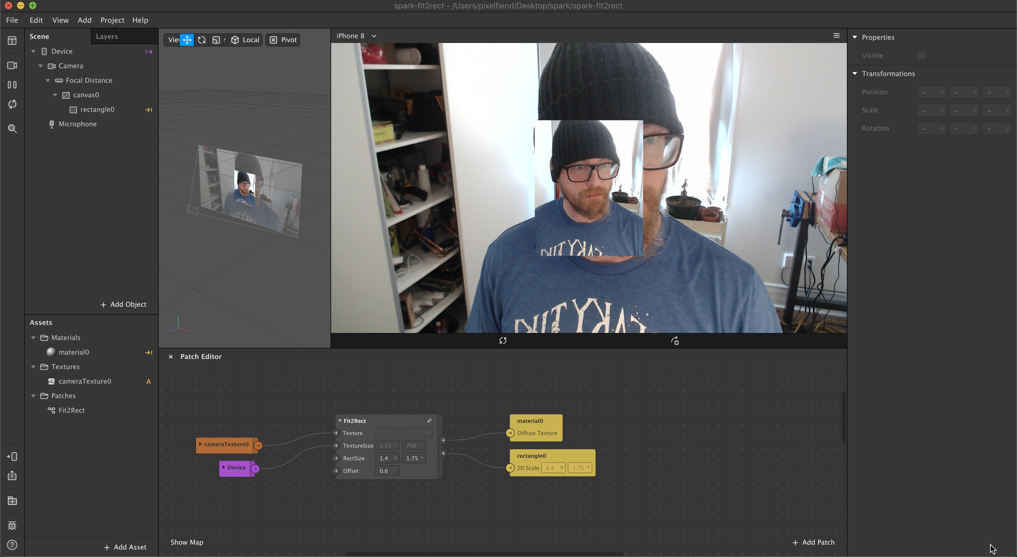Viewport: 1017px width, 557px height.
Task: Select the Rotate tool in the viewport toolbar
Action: tap(201, 39)
